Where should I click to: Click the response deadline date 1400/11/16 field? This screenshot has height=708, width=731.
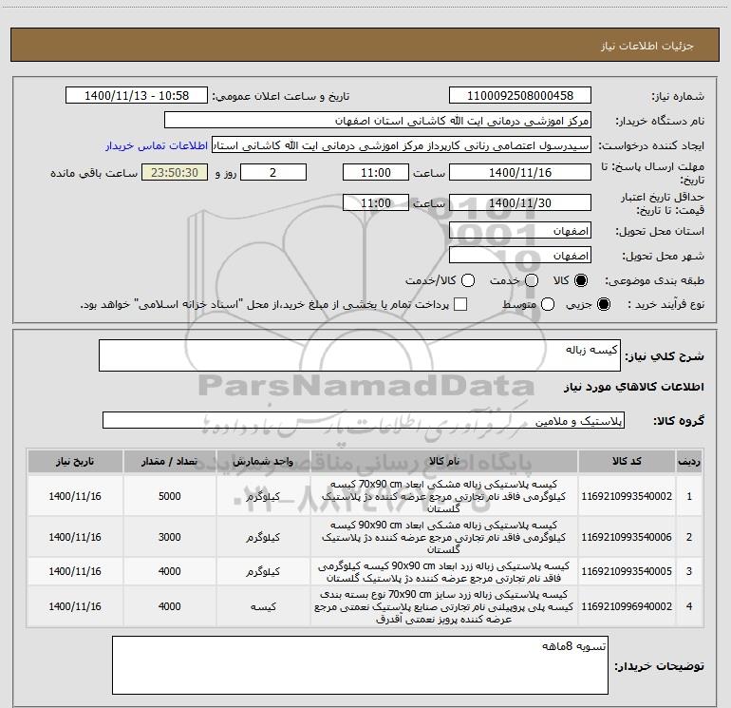click(520, 172)
